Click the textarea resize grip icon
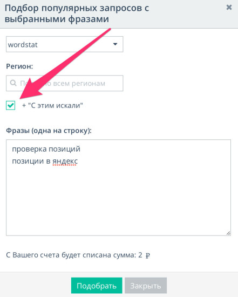This screenshot has height=297, width=238. [x=228, y=233]
